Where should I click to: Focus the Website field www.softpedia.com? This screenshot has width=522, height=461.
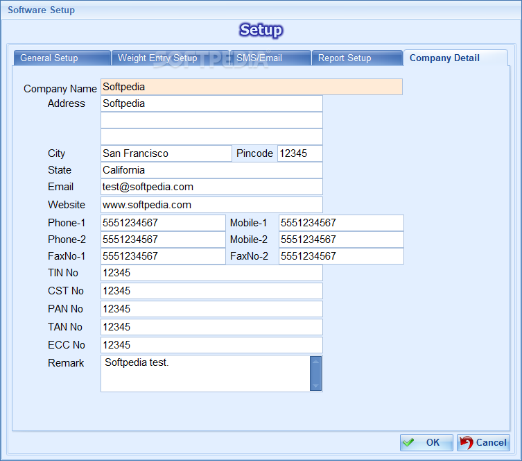pos(211,205)
